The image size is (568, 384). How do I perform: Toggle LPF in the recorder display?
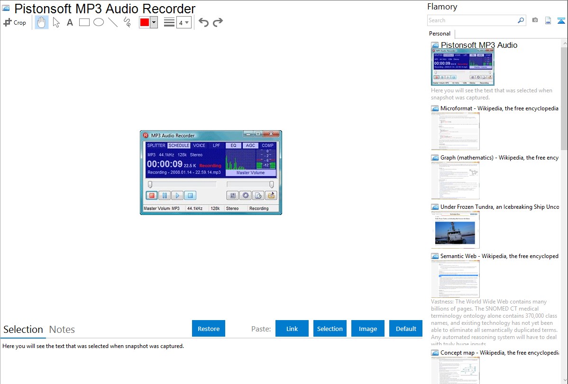[x=216, y=145]
